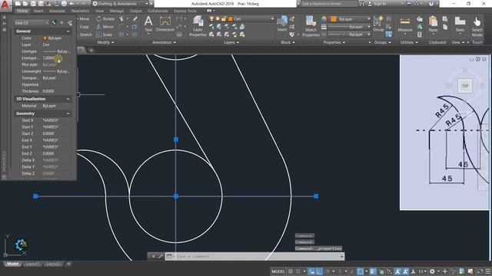492x276 pixels.
Task: Click the Move button
Action: click(x=84, y=18)
